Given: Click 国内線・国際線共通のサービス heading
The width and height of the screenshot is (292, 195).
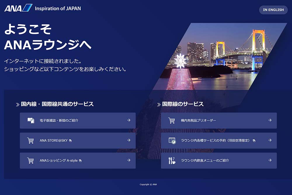Looking at the screenshot, I should tap(57, 104).
